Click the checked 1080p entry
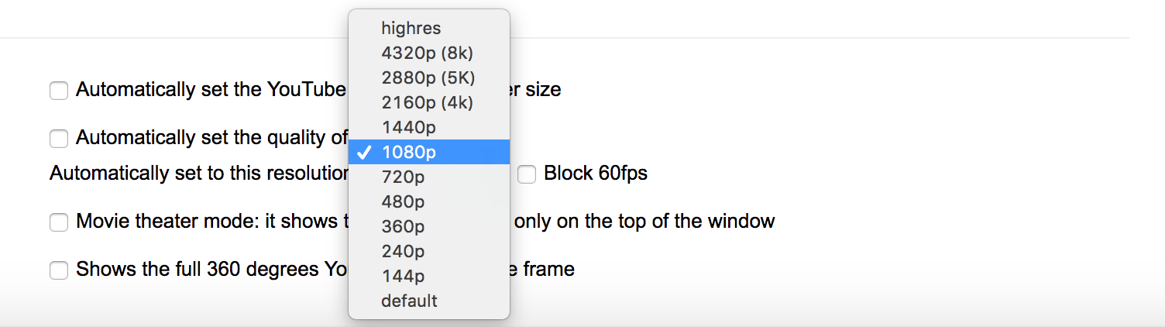The height and width of the screenshot is (327, 1165). (409, 152)
